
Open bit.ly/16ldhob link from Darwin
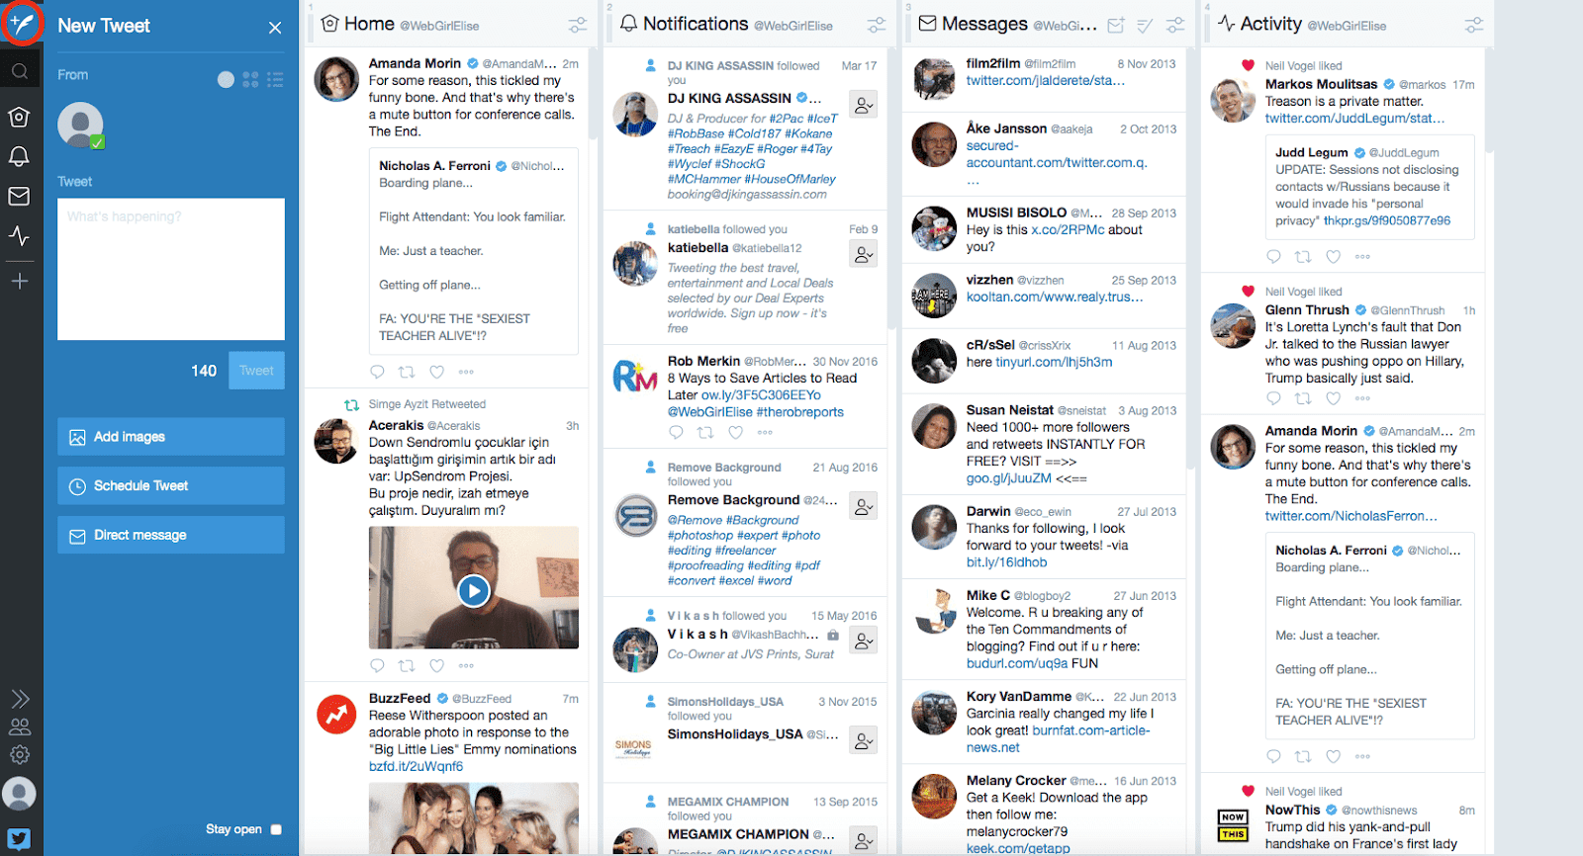1006,562
